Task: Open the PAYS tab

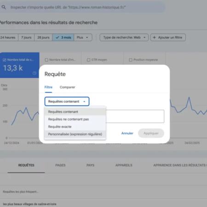Action: tap(90, 165)
